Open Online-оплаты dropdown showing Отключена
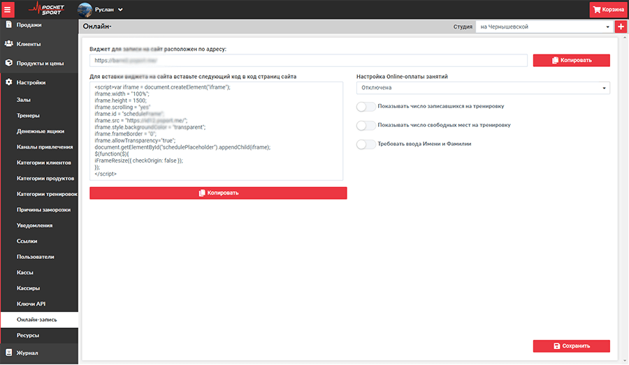This screenshot has height=365, width=629. (x=483, y=88)
